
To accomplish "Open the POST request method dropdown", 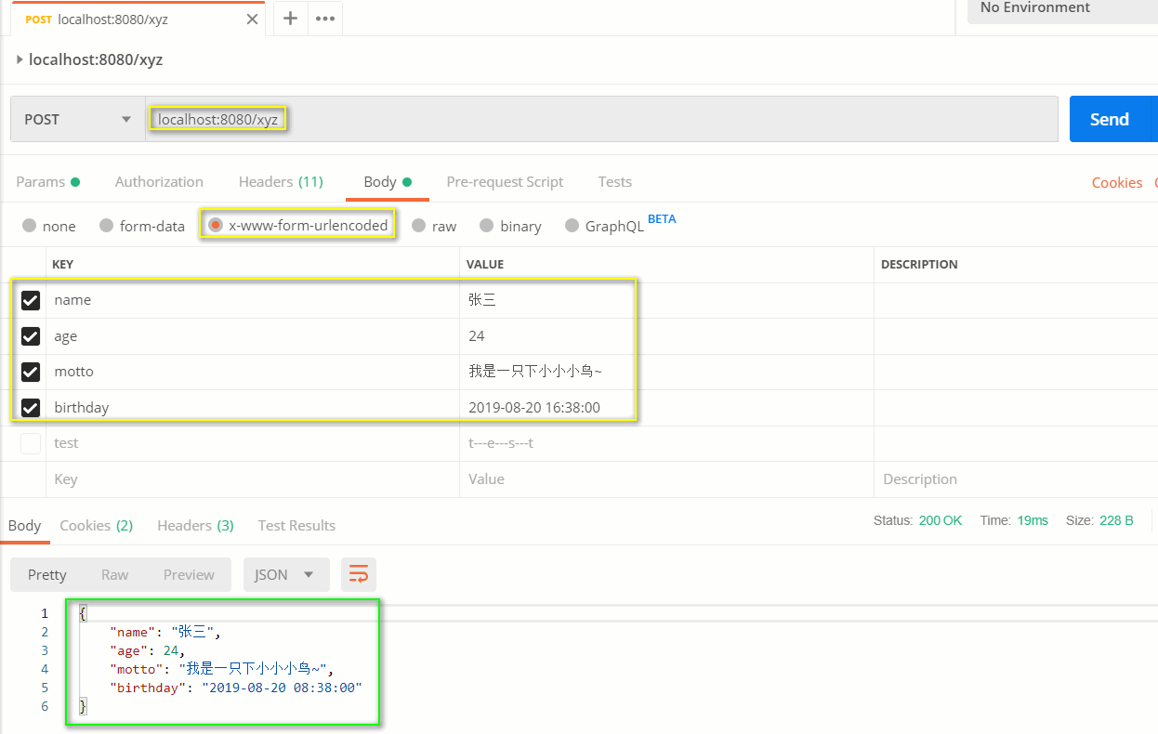I will point(76,119).
